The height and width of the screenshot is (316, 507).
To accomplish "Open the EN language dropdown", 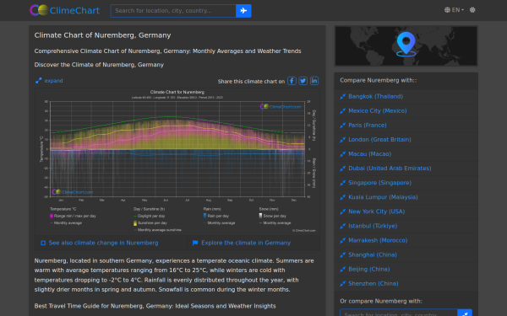I will [x=454, y=10].
